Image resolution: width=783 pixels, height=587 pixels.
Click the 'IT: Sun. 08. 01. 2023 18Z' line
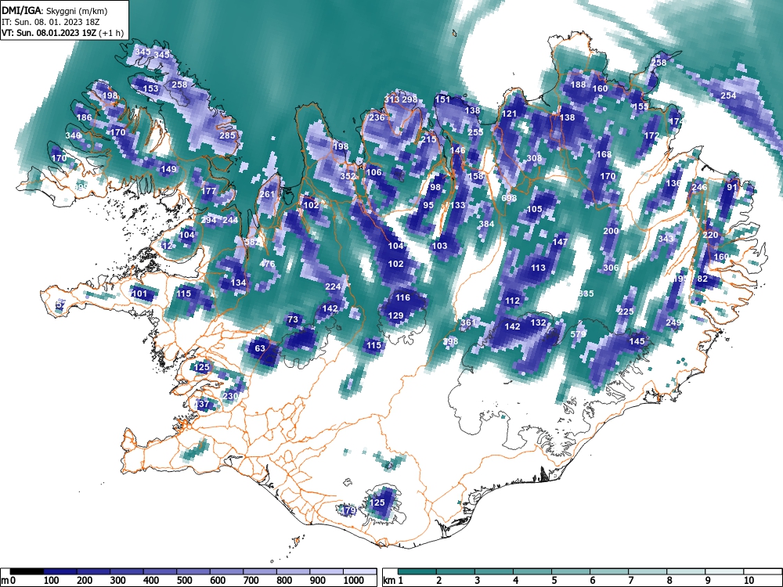(50, 22)
